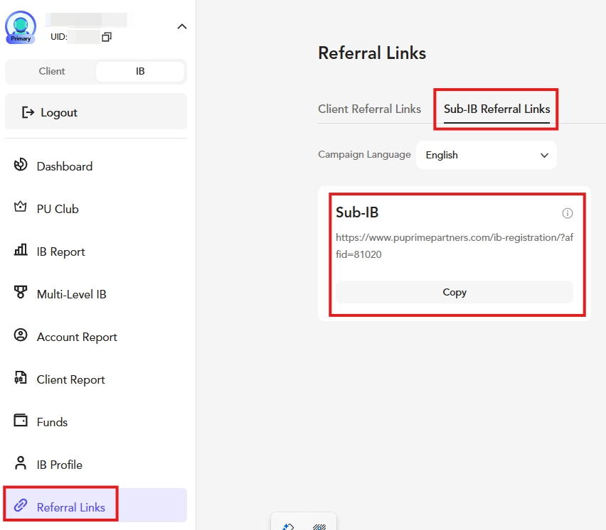Open the IB Report page
This screenshot has width=606, height=530.
[96, 252]
